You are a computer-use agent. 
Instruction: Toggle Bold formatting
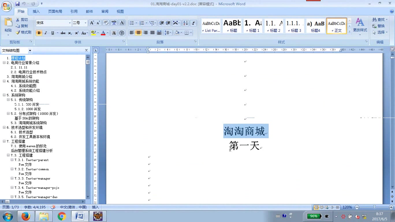[x=39, y=33]
